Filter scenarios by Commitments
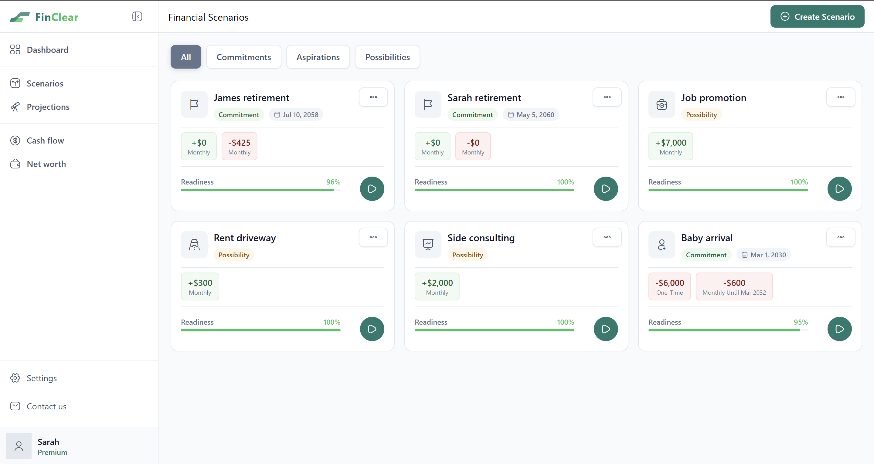The height and width of the screenshot is (464, 874). [x=243, y=57]
